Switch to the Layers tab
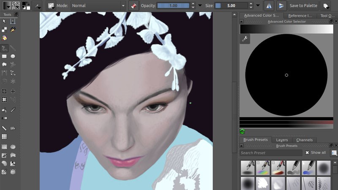Image resolution: width=338 pixels, height=190 pixels. pyautogui.click(x=281, y=140)
